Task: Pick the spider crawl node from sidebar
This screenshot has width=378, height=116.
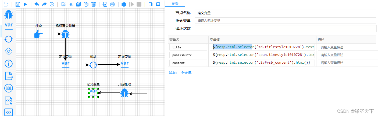Action: [9, 15]
